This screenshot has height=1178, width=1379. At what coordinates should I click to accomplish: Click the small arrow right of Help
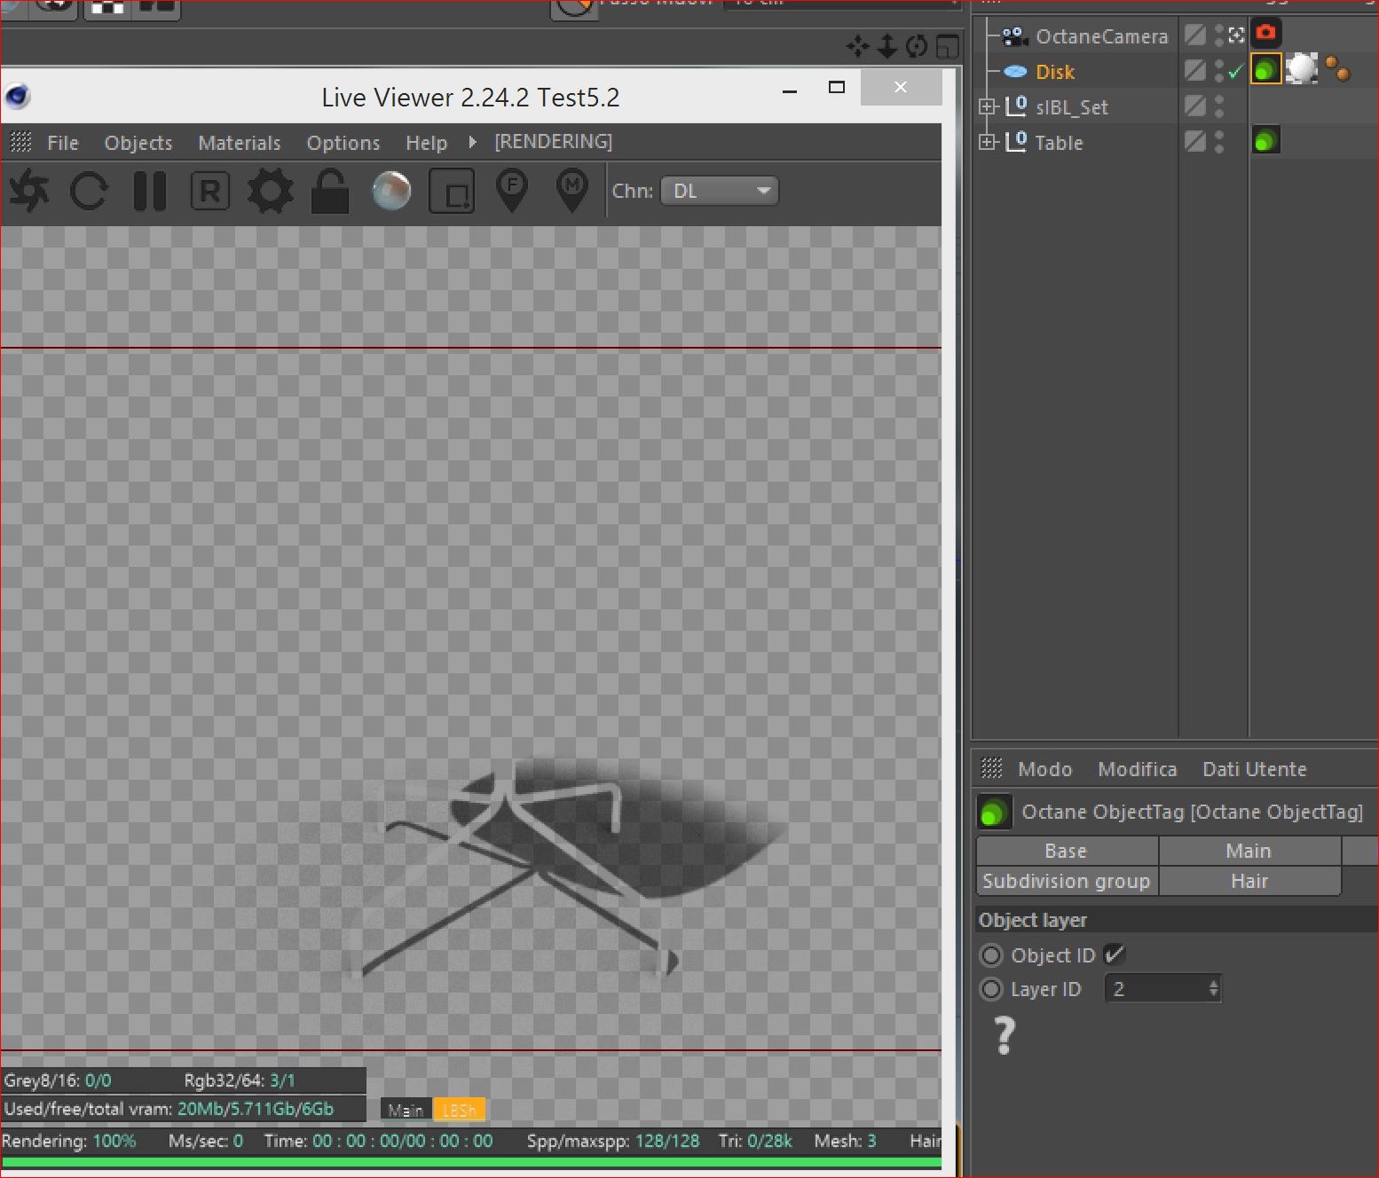tap(472, 142)
